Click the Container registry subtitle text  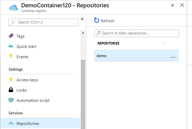(34, 11)
